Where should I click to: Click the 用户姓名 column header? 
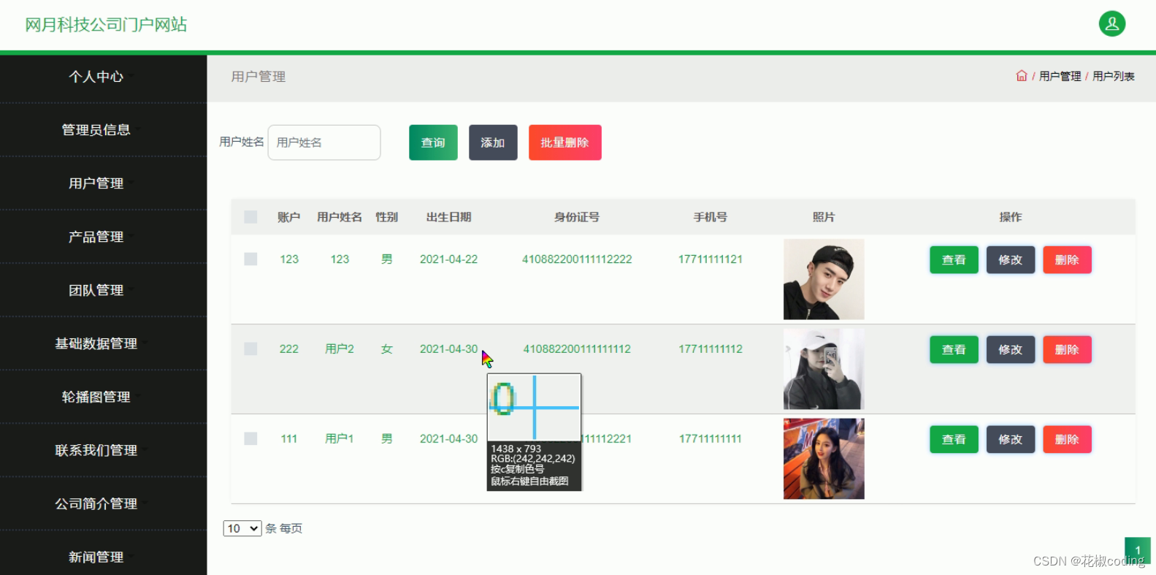tap(340, 217)
